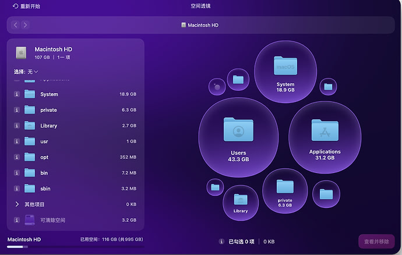This screenshot has height=255, width=402.
Task: Select the System row name
Action: (x=49, y=94)
